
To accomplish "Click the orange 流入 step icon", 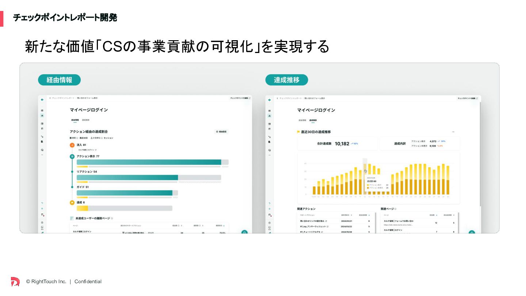I will click(72, 145).
